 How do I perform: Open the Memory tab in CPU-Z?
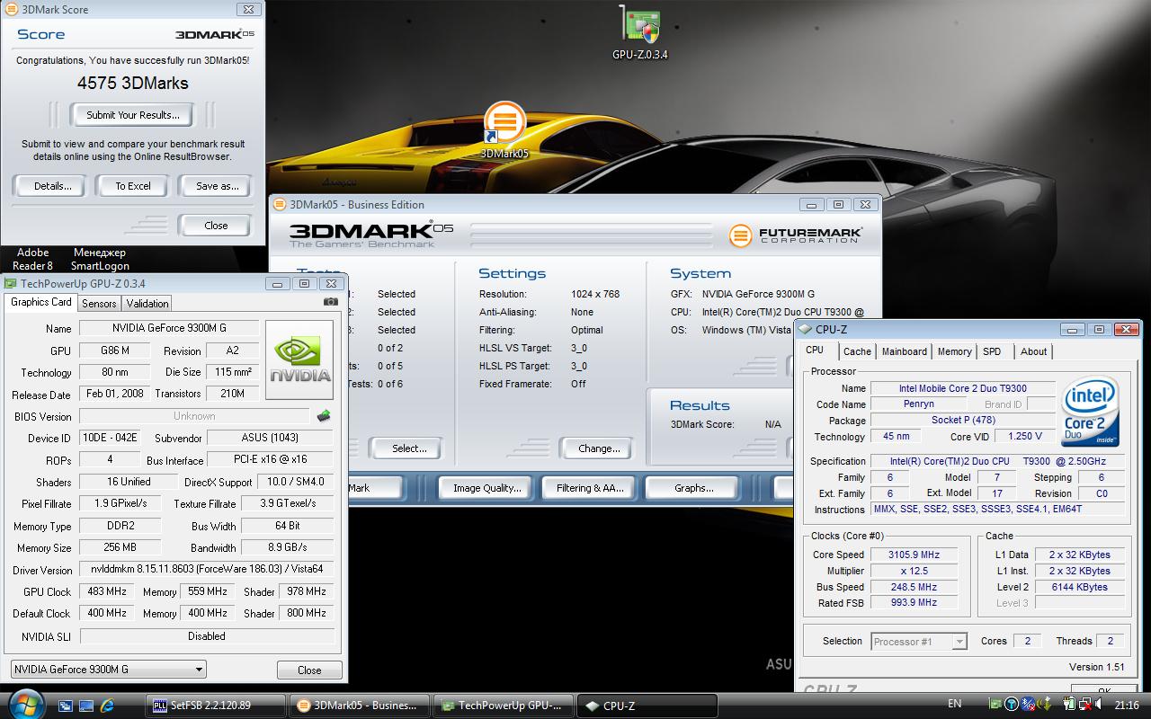954,352
